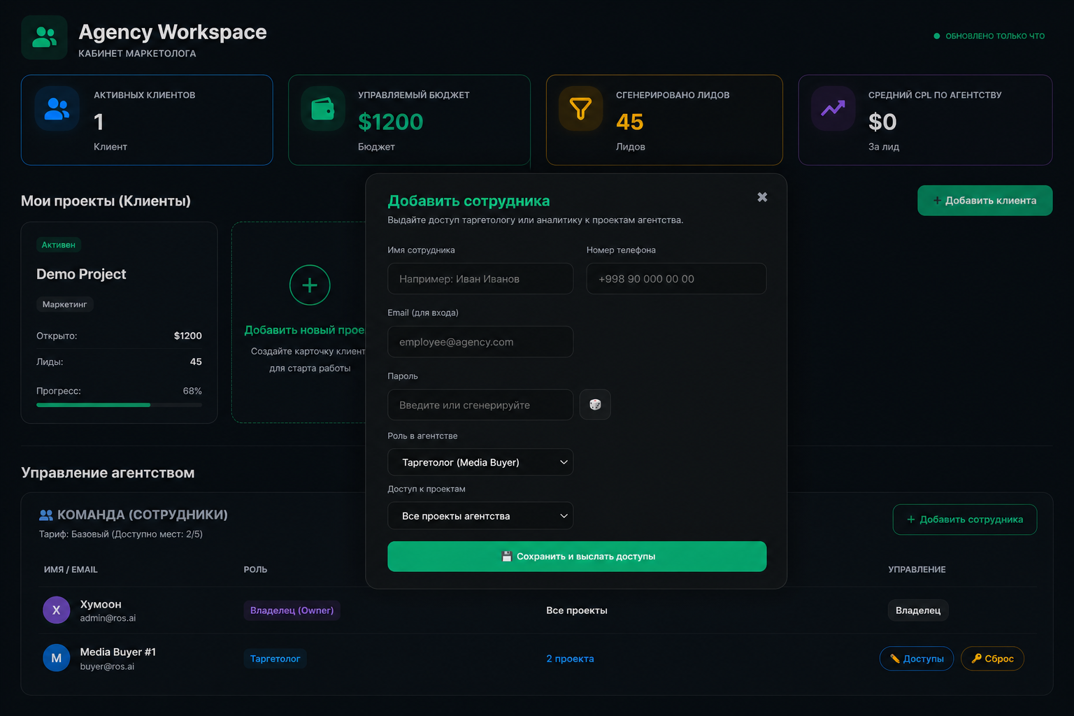The width and height of the screenshot is (1074, 716).
Task: Click the Demo Project progress bar
Action: pyautogui.click(x=119, y=405)
